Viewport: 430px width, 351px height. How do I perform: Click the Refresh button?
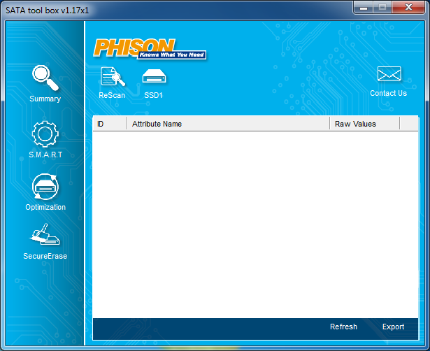[x=343, y=327]
